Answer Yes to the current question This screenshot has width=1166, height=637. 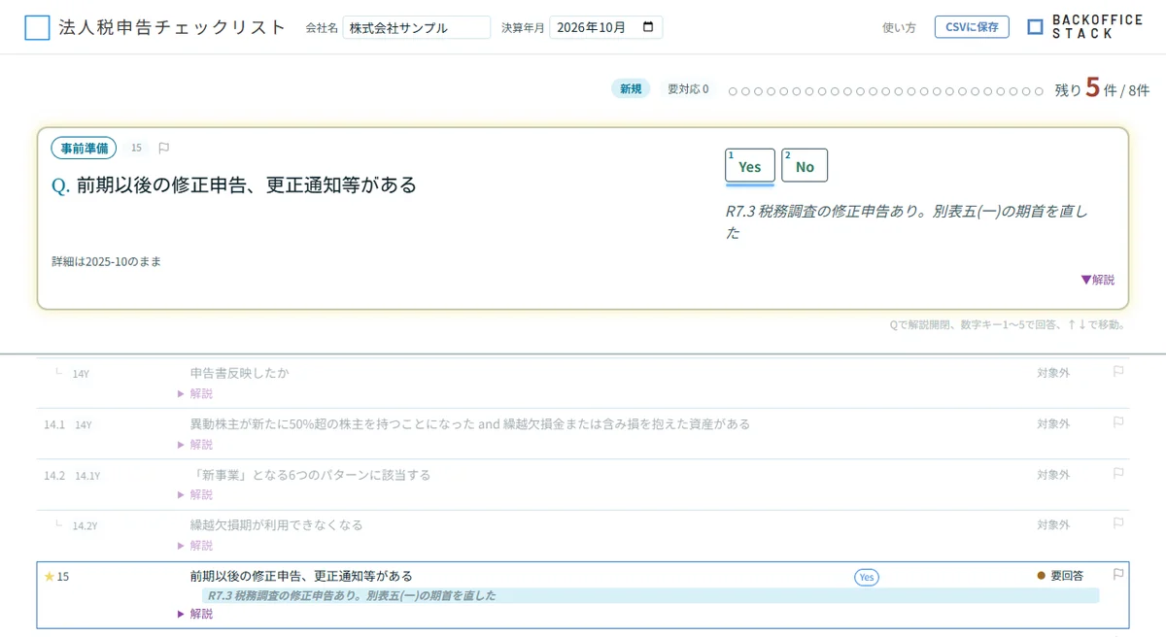click(x=750, y=166)
